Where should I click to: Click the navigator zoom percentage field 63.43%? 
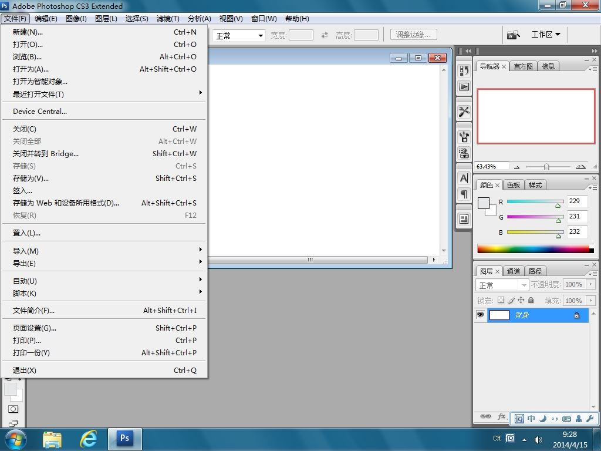491,166
